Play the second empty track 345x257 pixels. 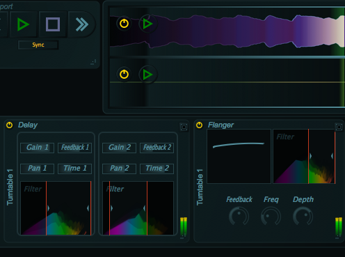tap(147, 75)
